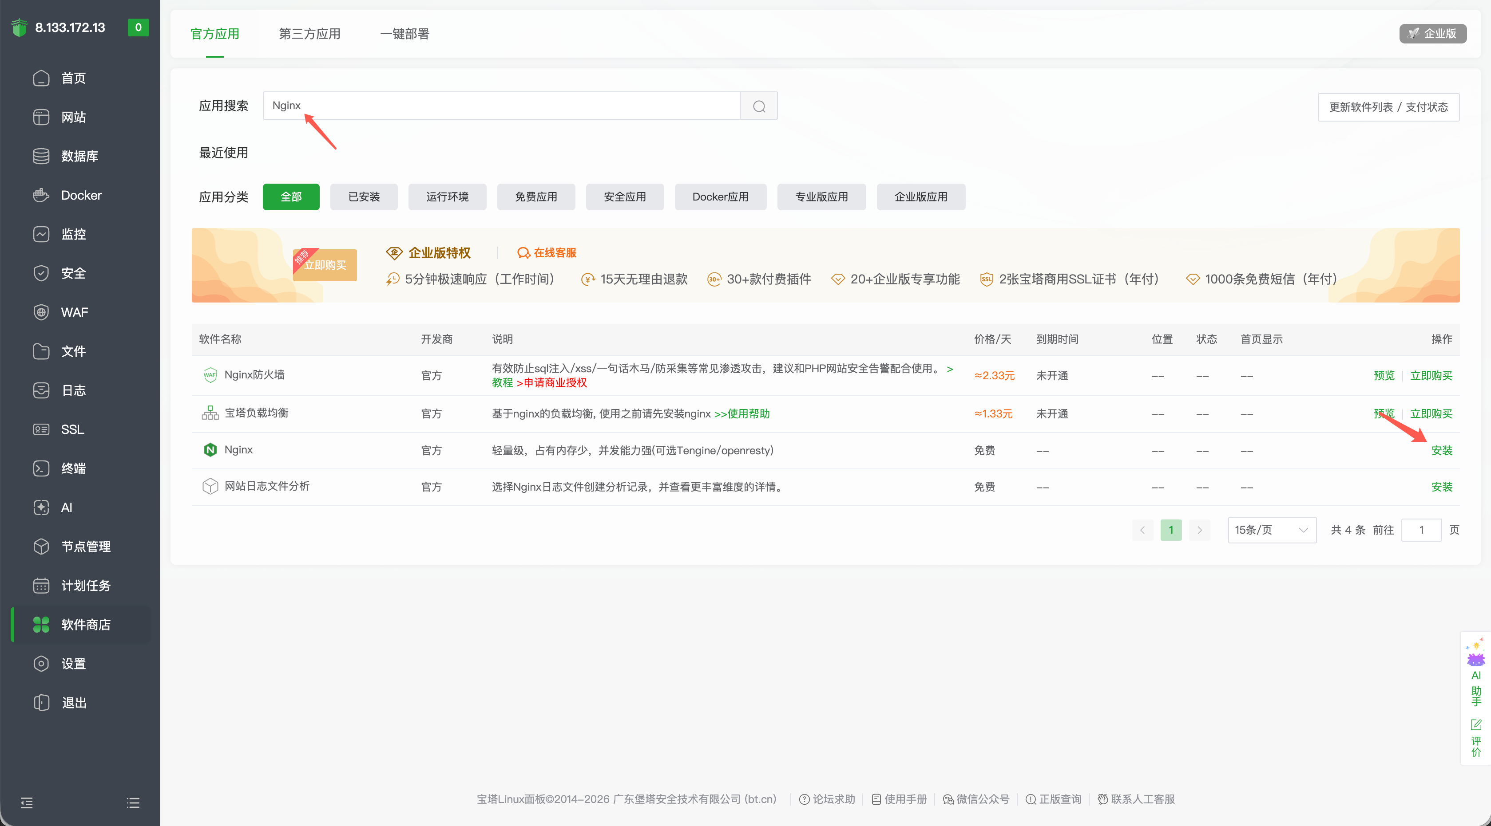Image resolution: width=1491 pixels, height=826 pixels.
Task: Open the 监控 monitoring icon in sidebar
Action: coord(41,234)
